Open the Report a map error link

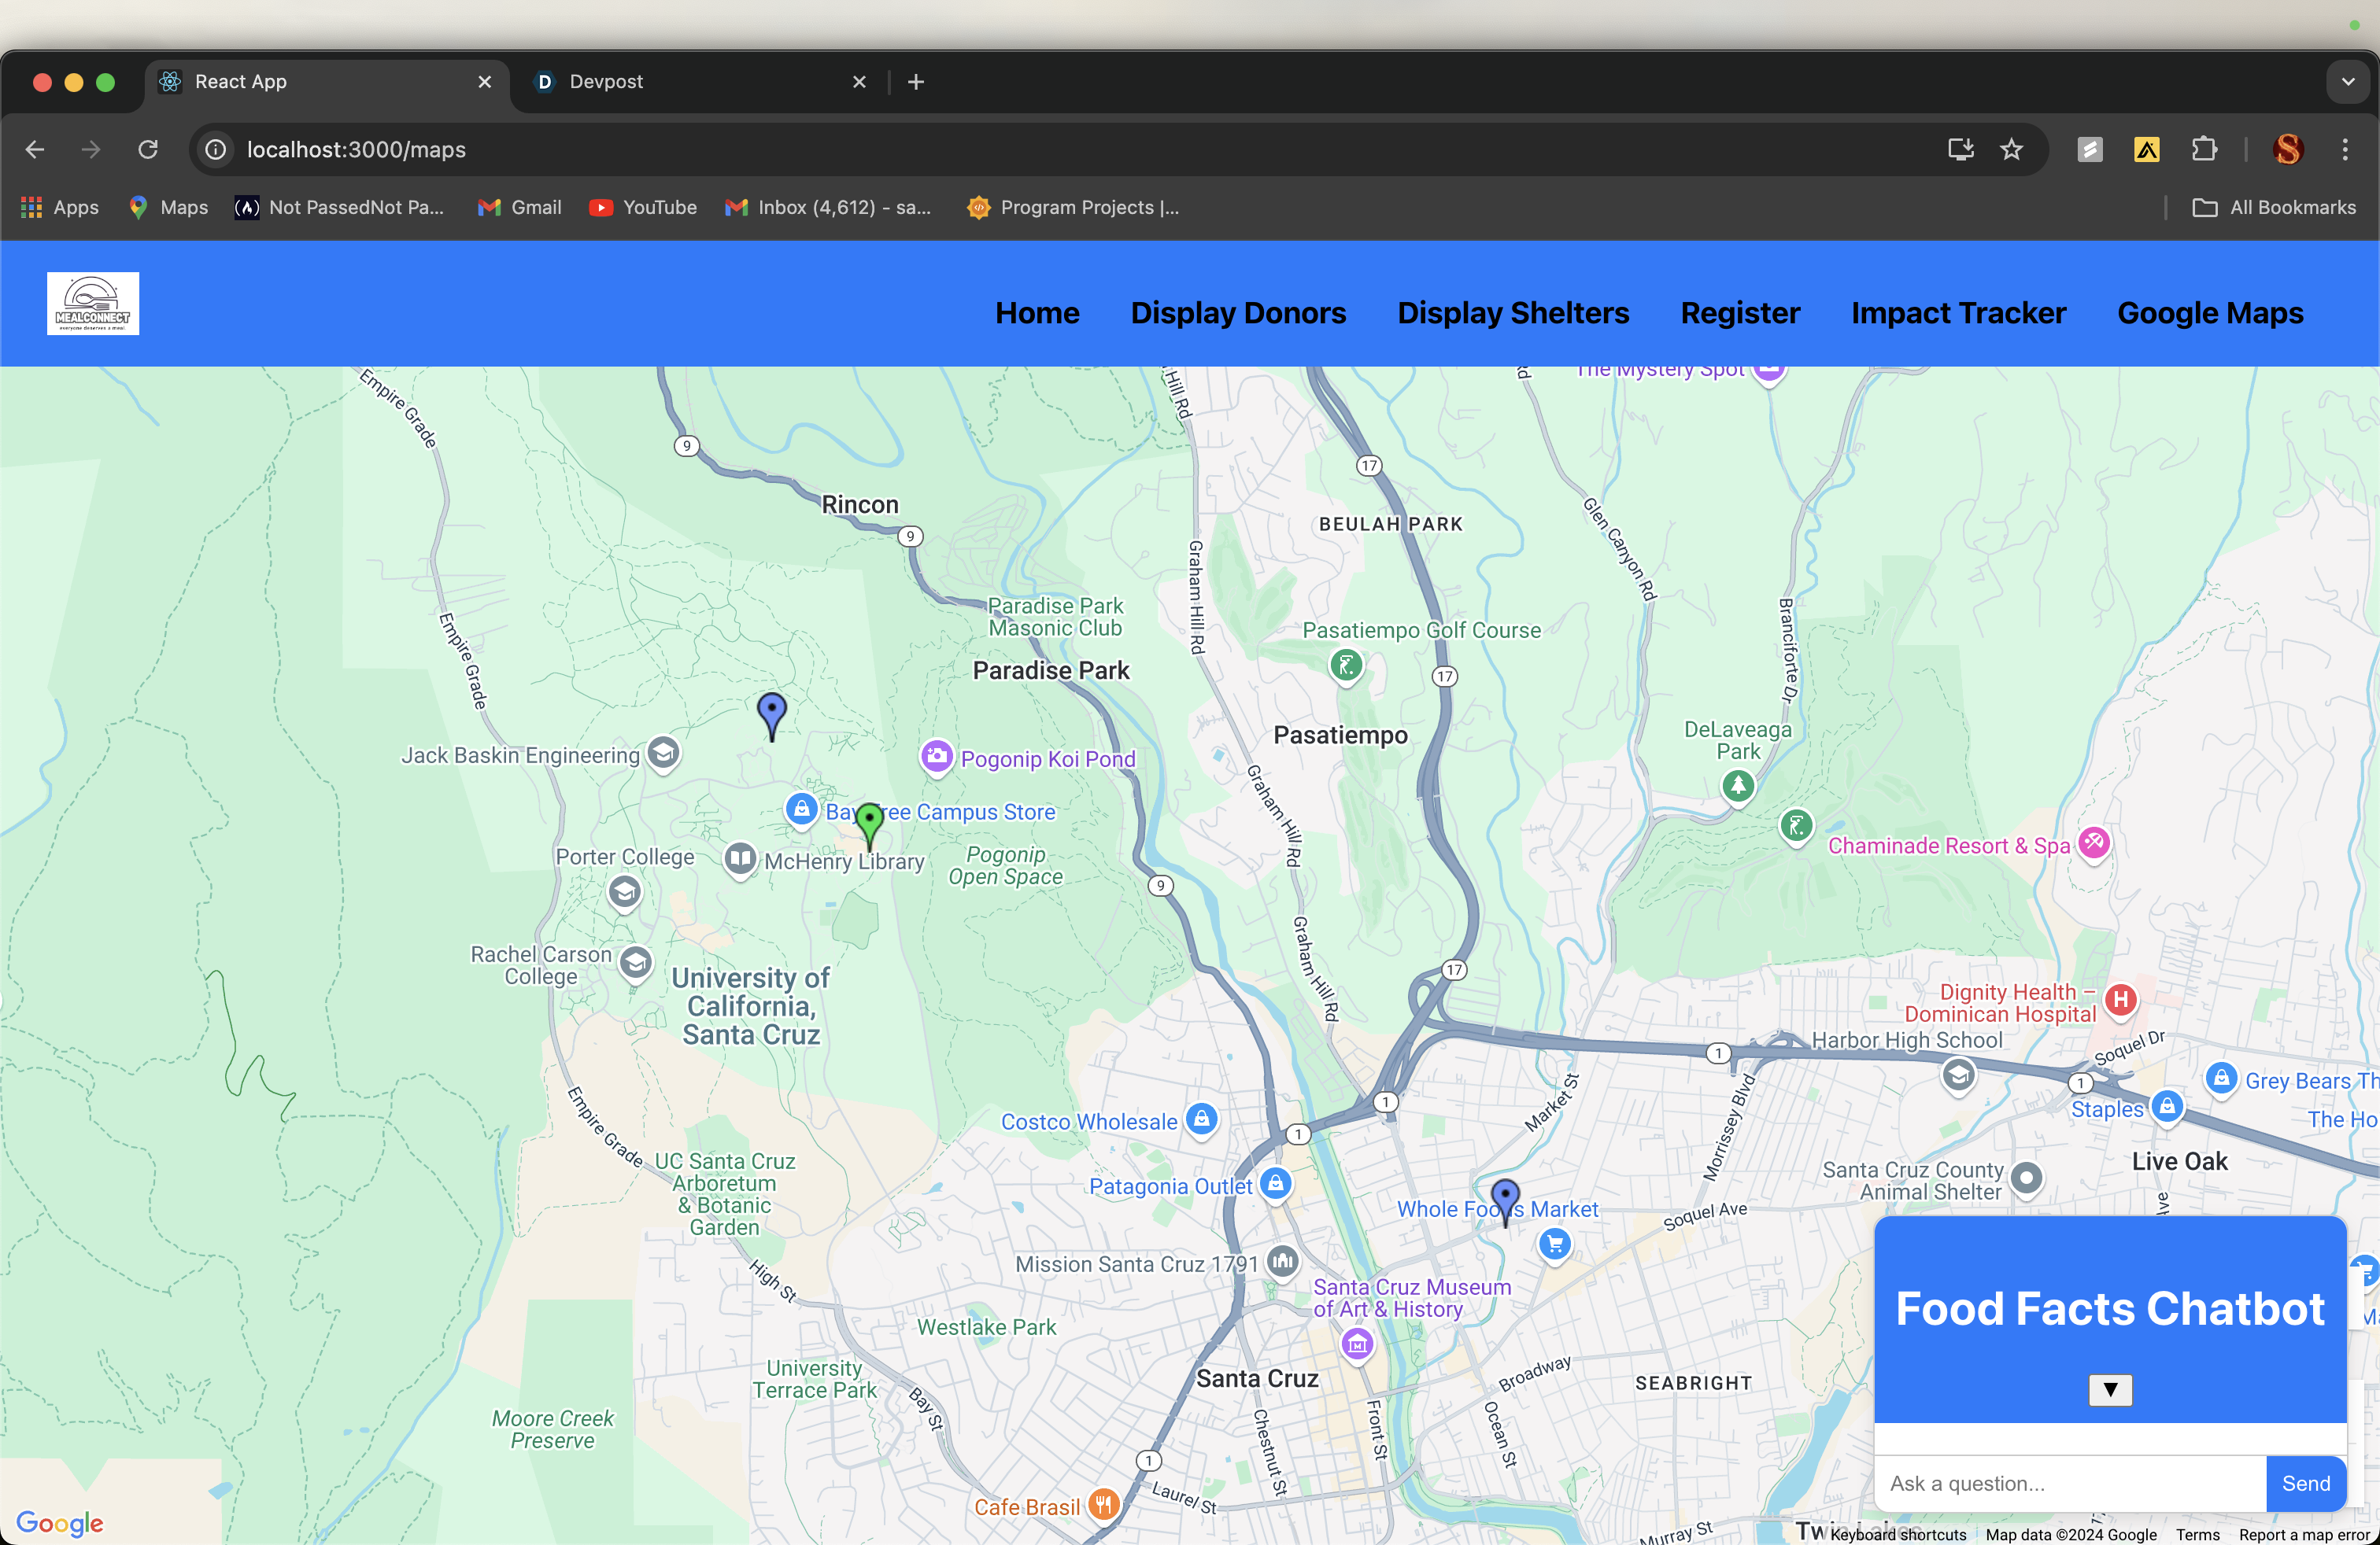tap(2304, 1535)
